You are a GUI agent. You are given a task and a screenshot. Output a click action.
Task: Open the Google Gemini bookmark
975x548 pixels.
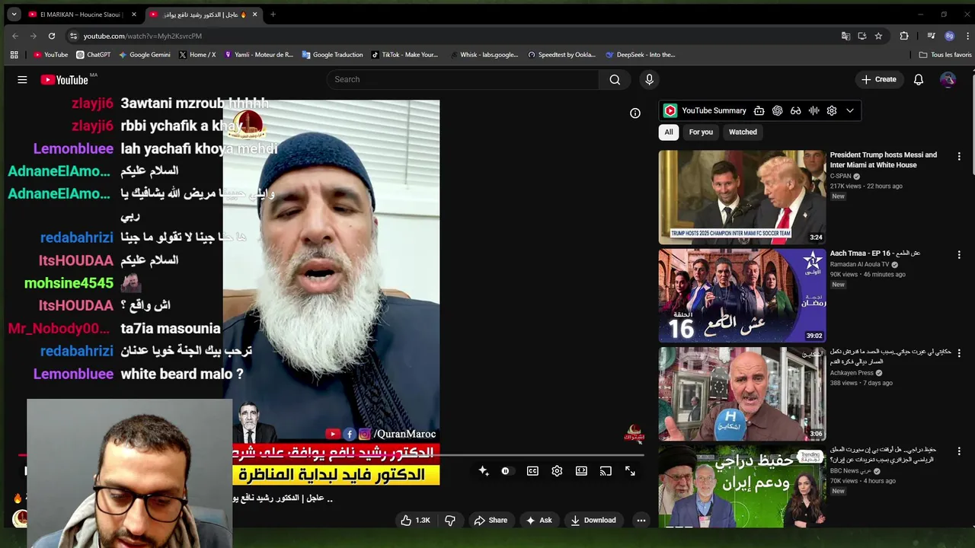pos(144,55)
